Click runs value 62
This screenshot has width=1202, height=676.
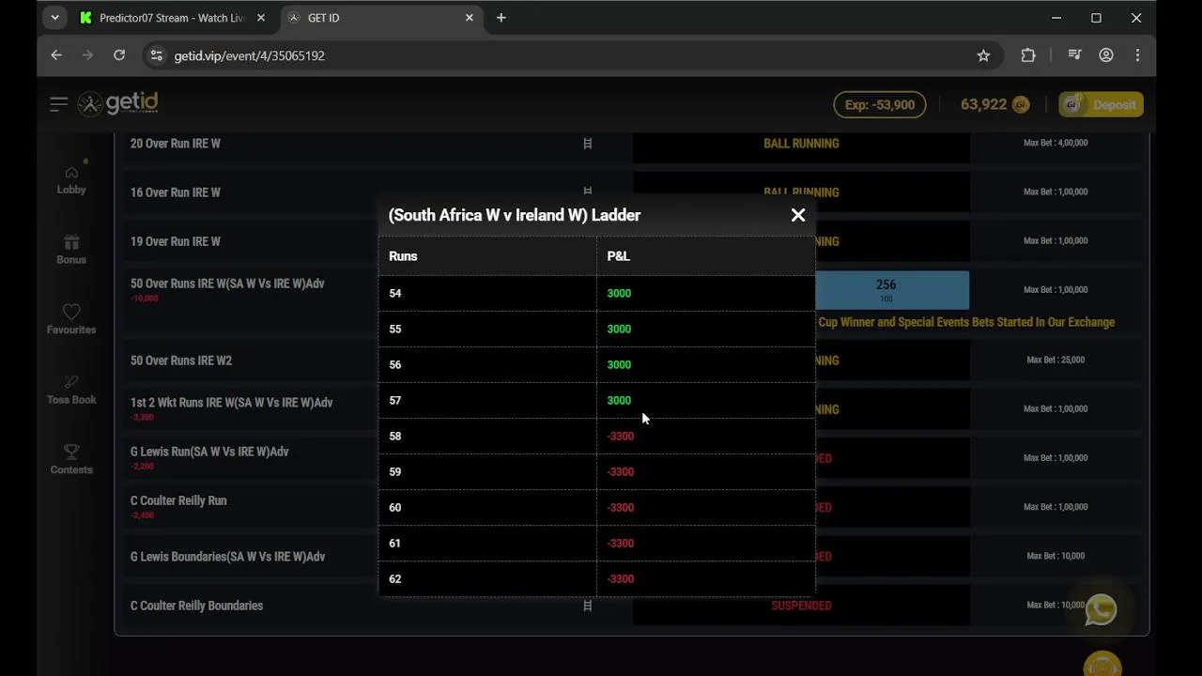[x=394, y=578]
